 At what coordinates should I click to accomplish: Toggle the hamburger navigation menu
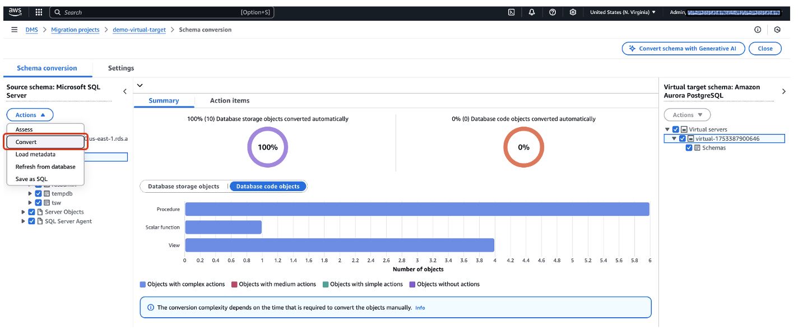click(x=15, y=30)
